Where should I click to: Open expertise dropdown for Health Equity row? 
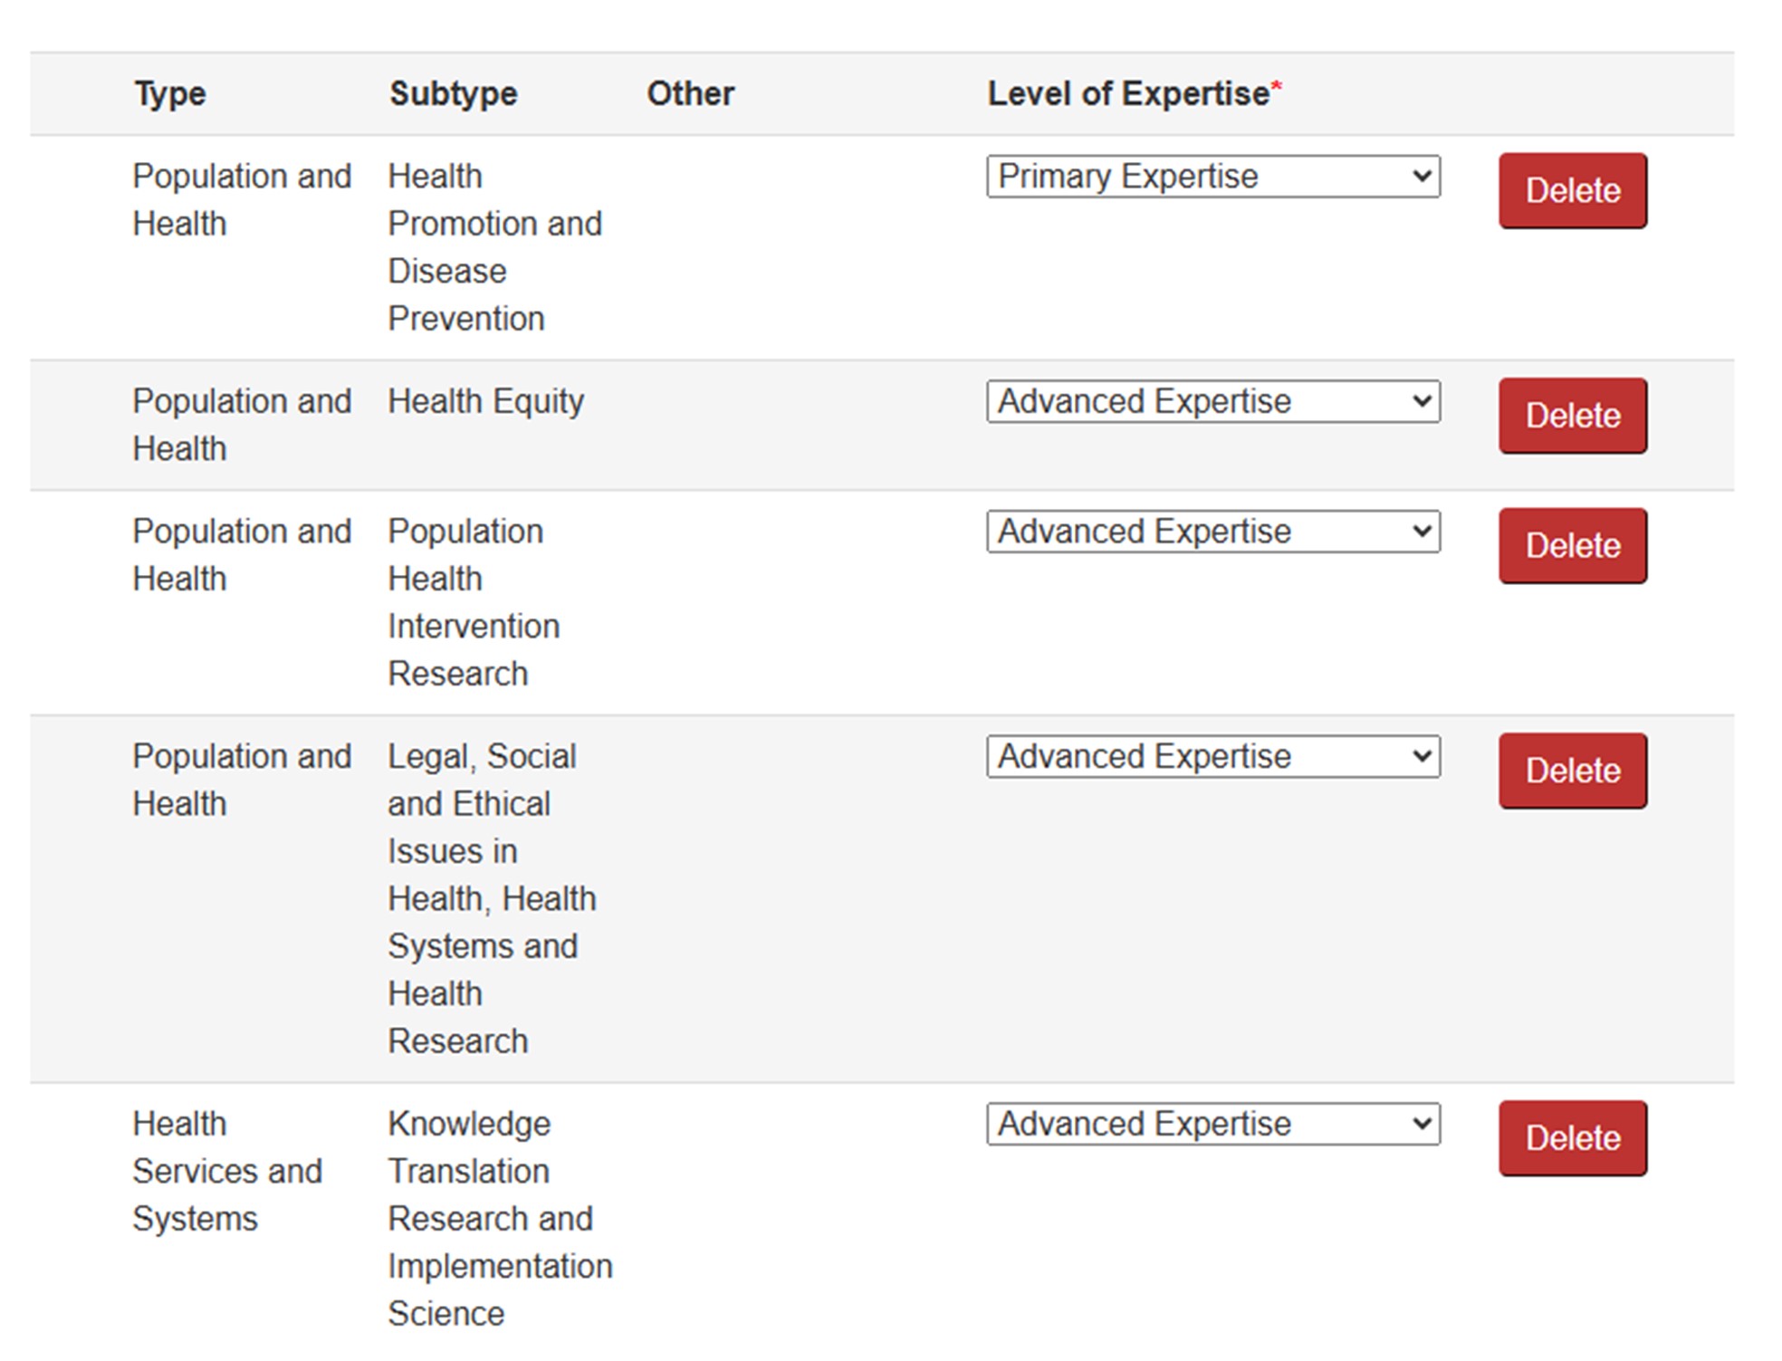click(1212, 401)
